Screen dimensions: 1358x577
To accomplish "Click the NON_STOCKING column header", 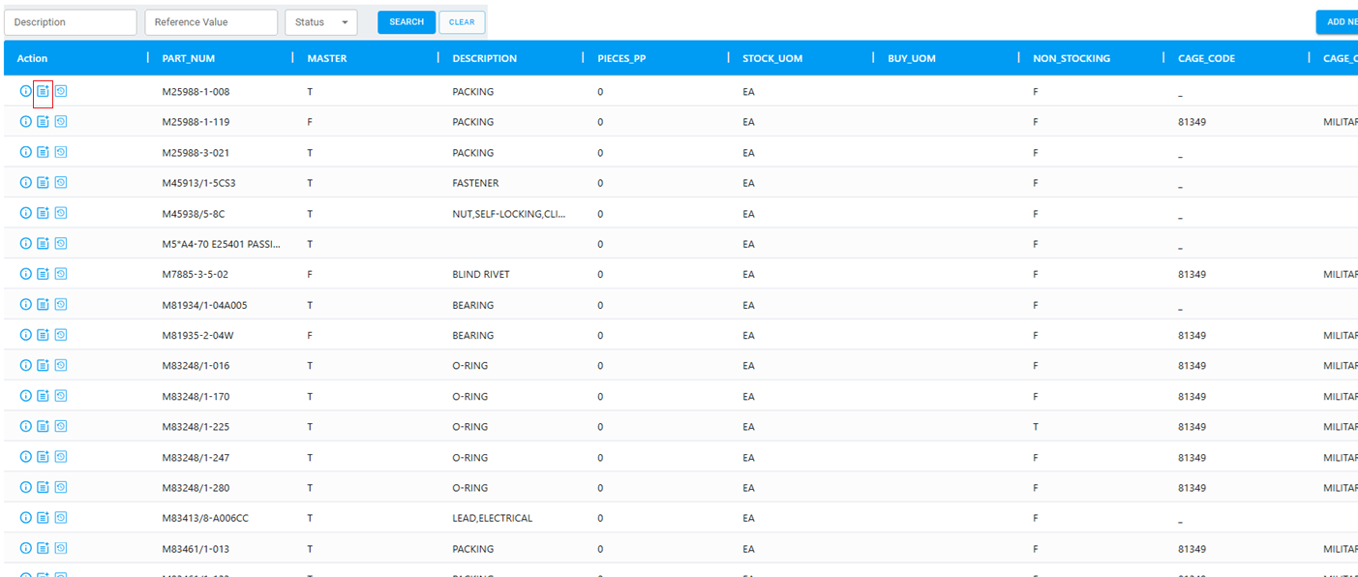I will (x=1071, y=58).
